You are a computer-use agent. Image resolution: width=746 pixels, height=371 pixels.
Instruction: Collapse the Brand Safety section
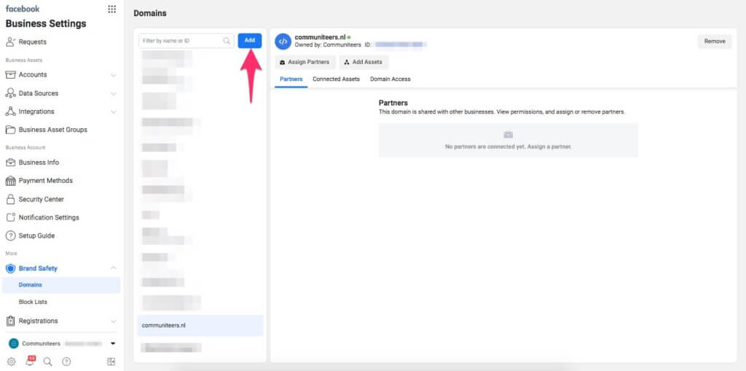[113, 268]
